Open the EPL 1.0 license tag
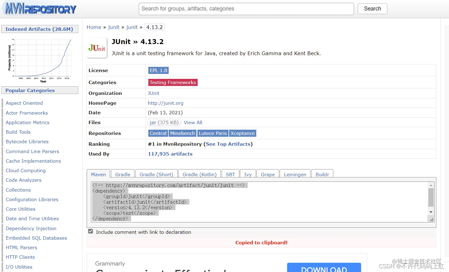The width and height of the screenshot is (449, 272). [159, 70]
